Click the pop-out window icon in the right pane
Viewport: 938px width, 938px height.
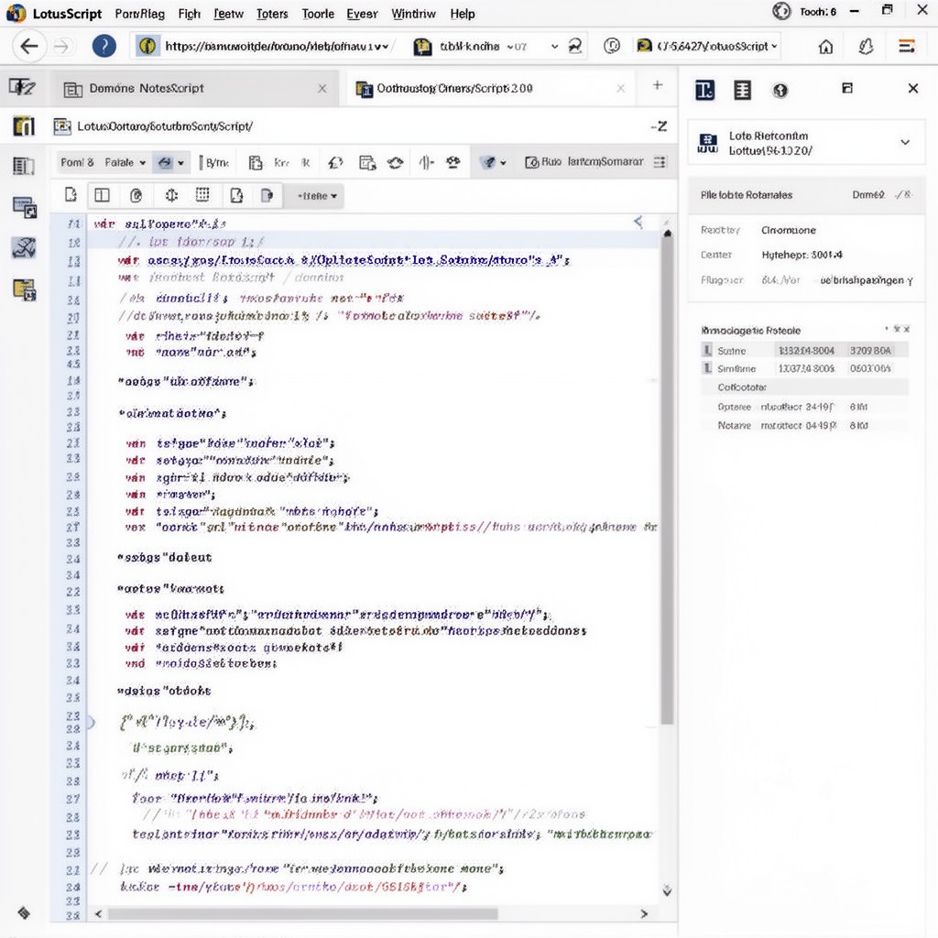(847, 89)
